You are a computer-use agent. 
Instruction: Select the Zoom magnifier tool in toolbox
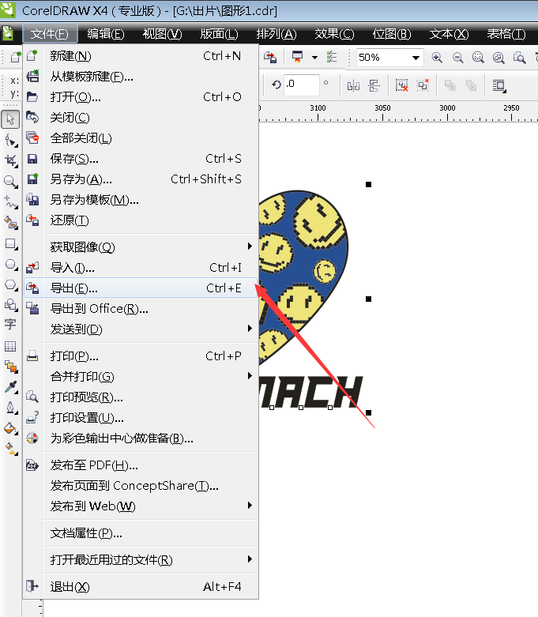pos(10,182)
